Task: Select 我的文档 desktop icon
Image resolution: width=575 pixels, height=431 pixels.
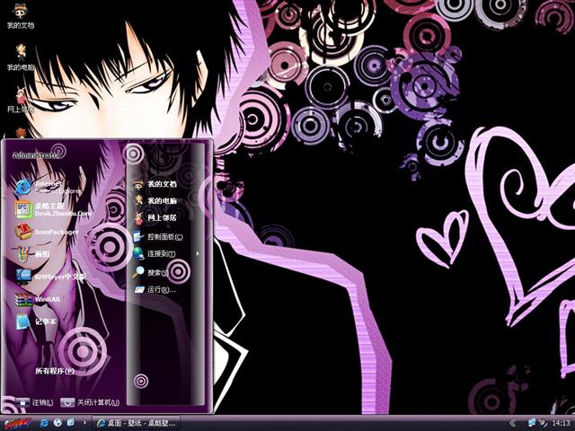Action: tap(20, 17)
